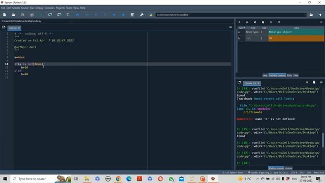Open the Edit menu
325x183 pixels.
click(x=9, y=8)
